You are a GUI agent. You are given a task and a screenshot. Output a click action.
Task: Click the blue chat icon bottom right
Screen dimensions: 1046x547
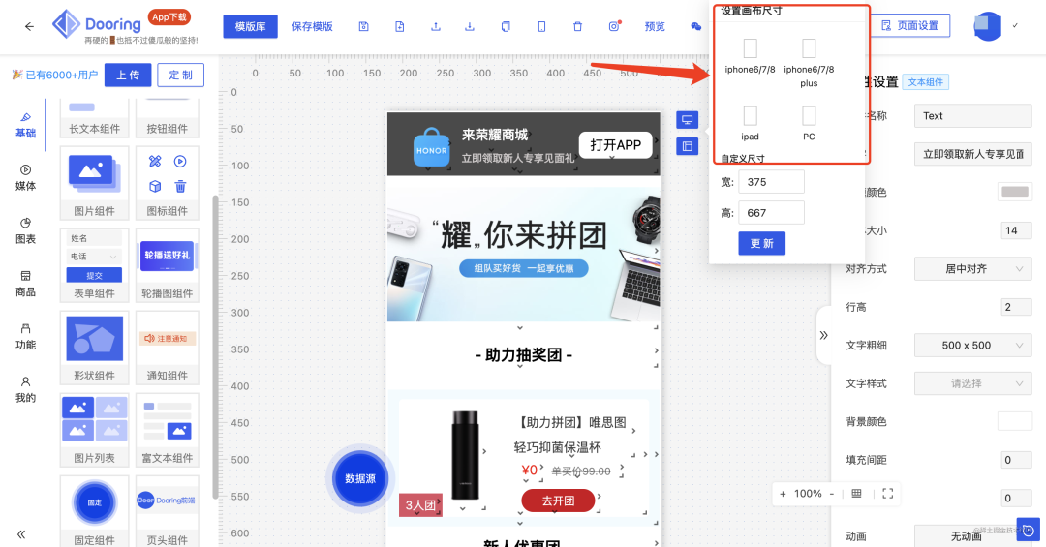click(1028, 531)
